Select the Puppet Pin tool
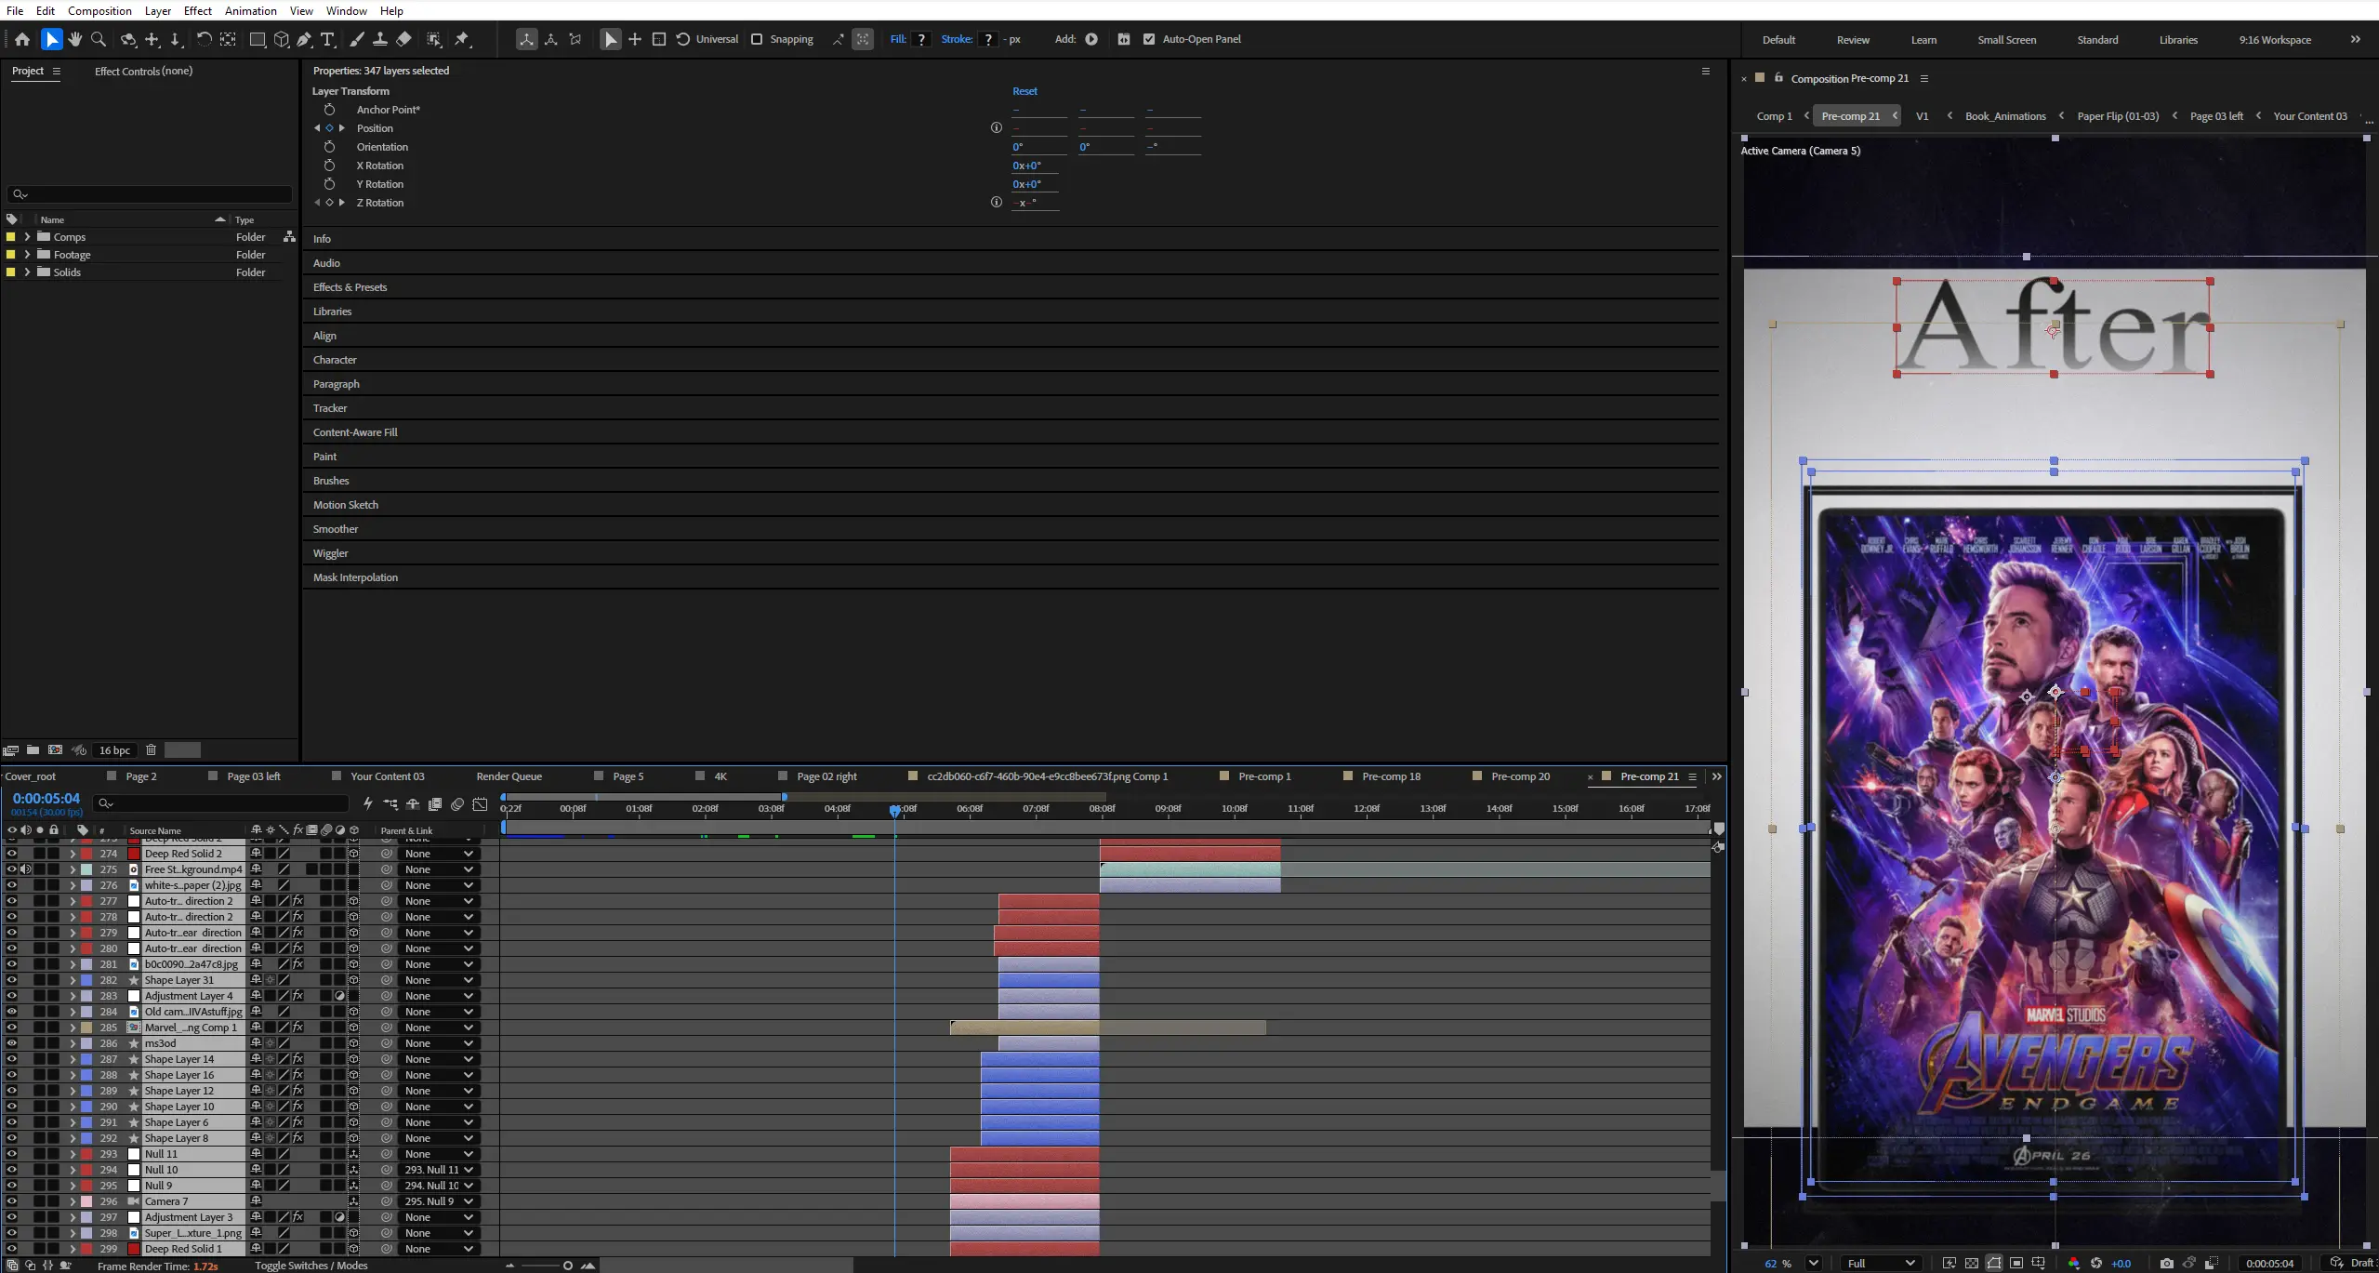Image resolution: width=2379 pixels, height=1273 pixels. [462, 39]
